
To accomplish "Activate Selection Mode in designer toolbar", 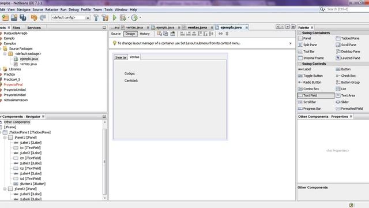I will (160, 34).
